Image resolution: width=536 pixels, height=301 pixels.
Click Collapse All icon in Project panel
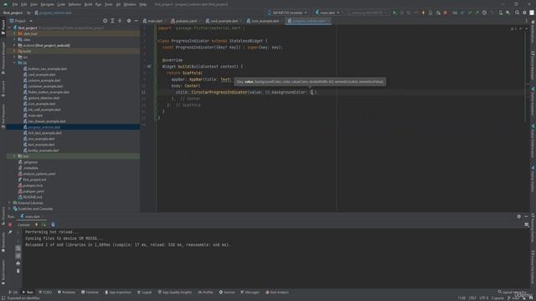(120, 21)
